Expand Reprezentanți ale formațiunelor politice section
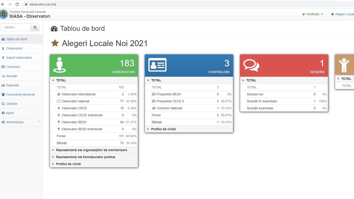 [x=85, y=157]
